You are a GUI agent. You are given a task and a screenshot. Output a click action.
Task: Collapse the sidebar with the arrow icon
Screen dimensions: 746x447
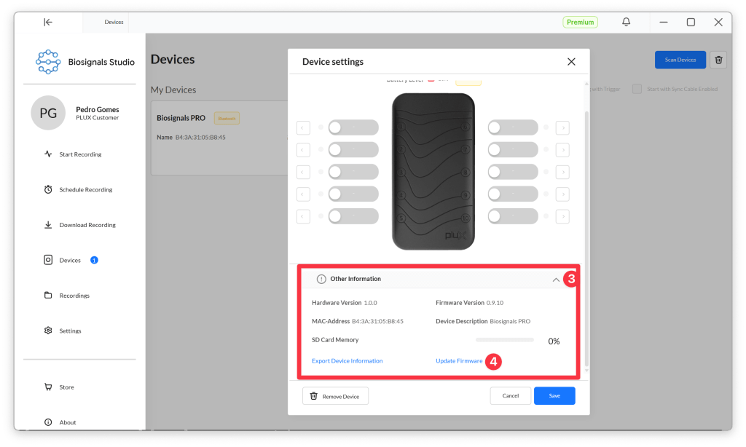point(48,22)
